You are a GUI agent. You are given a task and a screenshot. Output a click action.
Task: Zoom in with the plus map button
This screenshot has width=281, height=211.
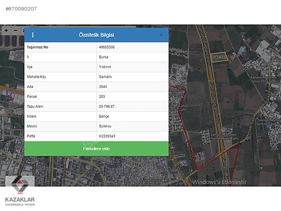pyautogui.click(x=6, y=30)
